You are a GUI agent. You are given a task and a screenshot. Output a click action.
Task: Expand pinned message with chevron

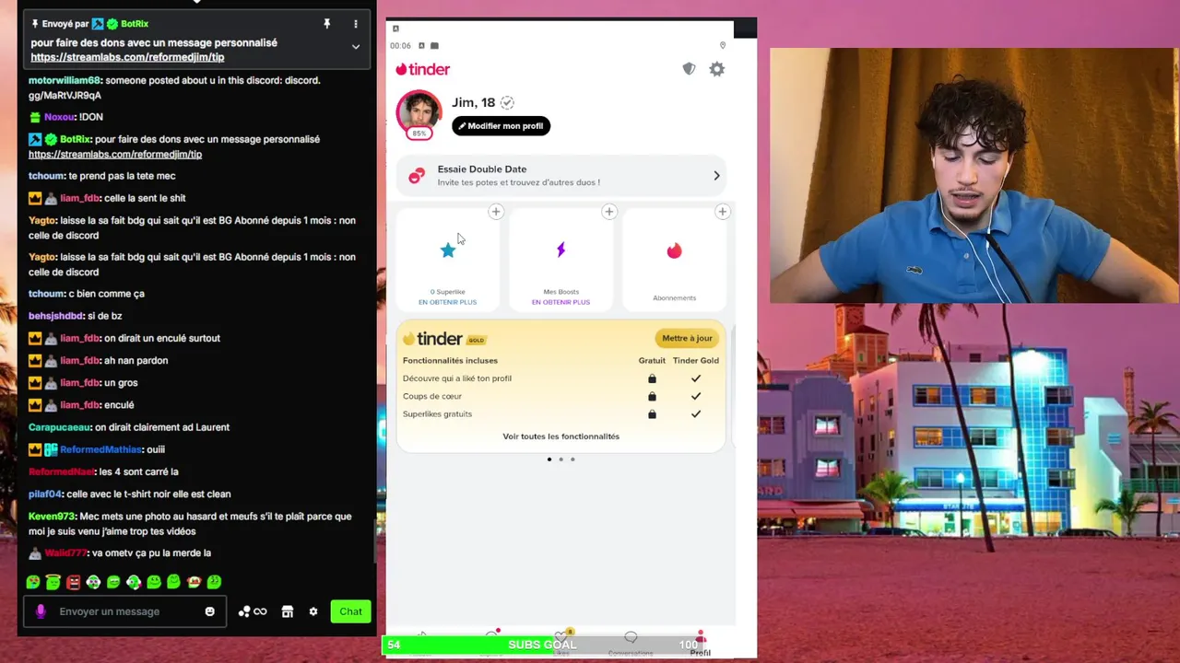356,46
